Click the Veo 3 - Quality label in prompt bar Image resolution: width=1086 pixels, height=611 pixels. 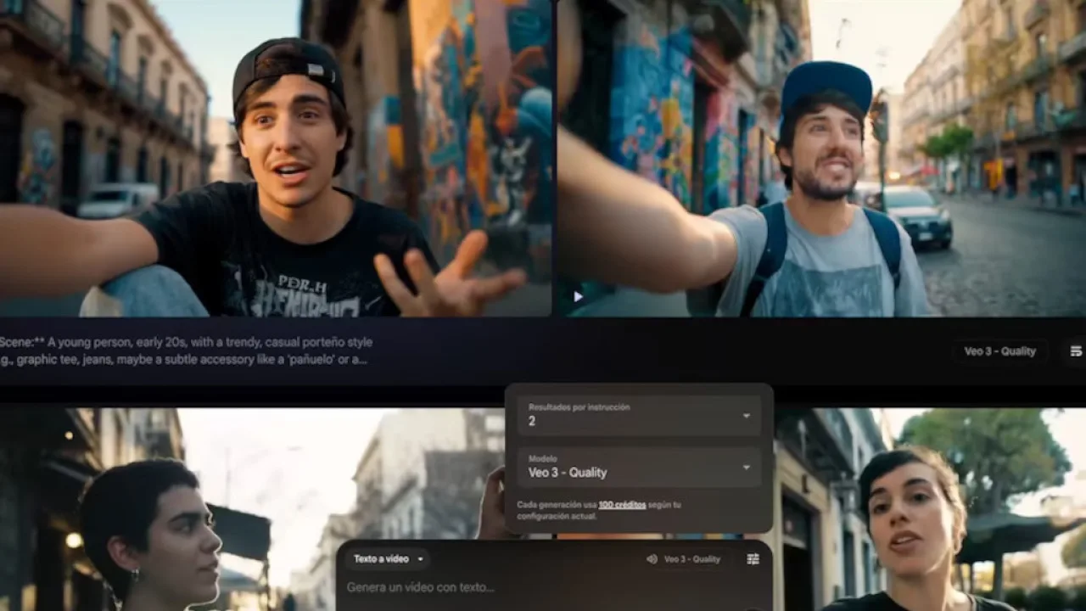(692, 559)
